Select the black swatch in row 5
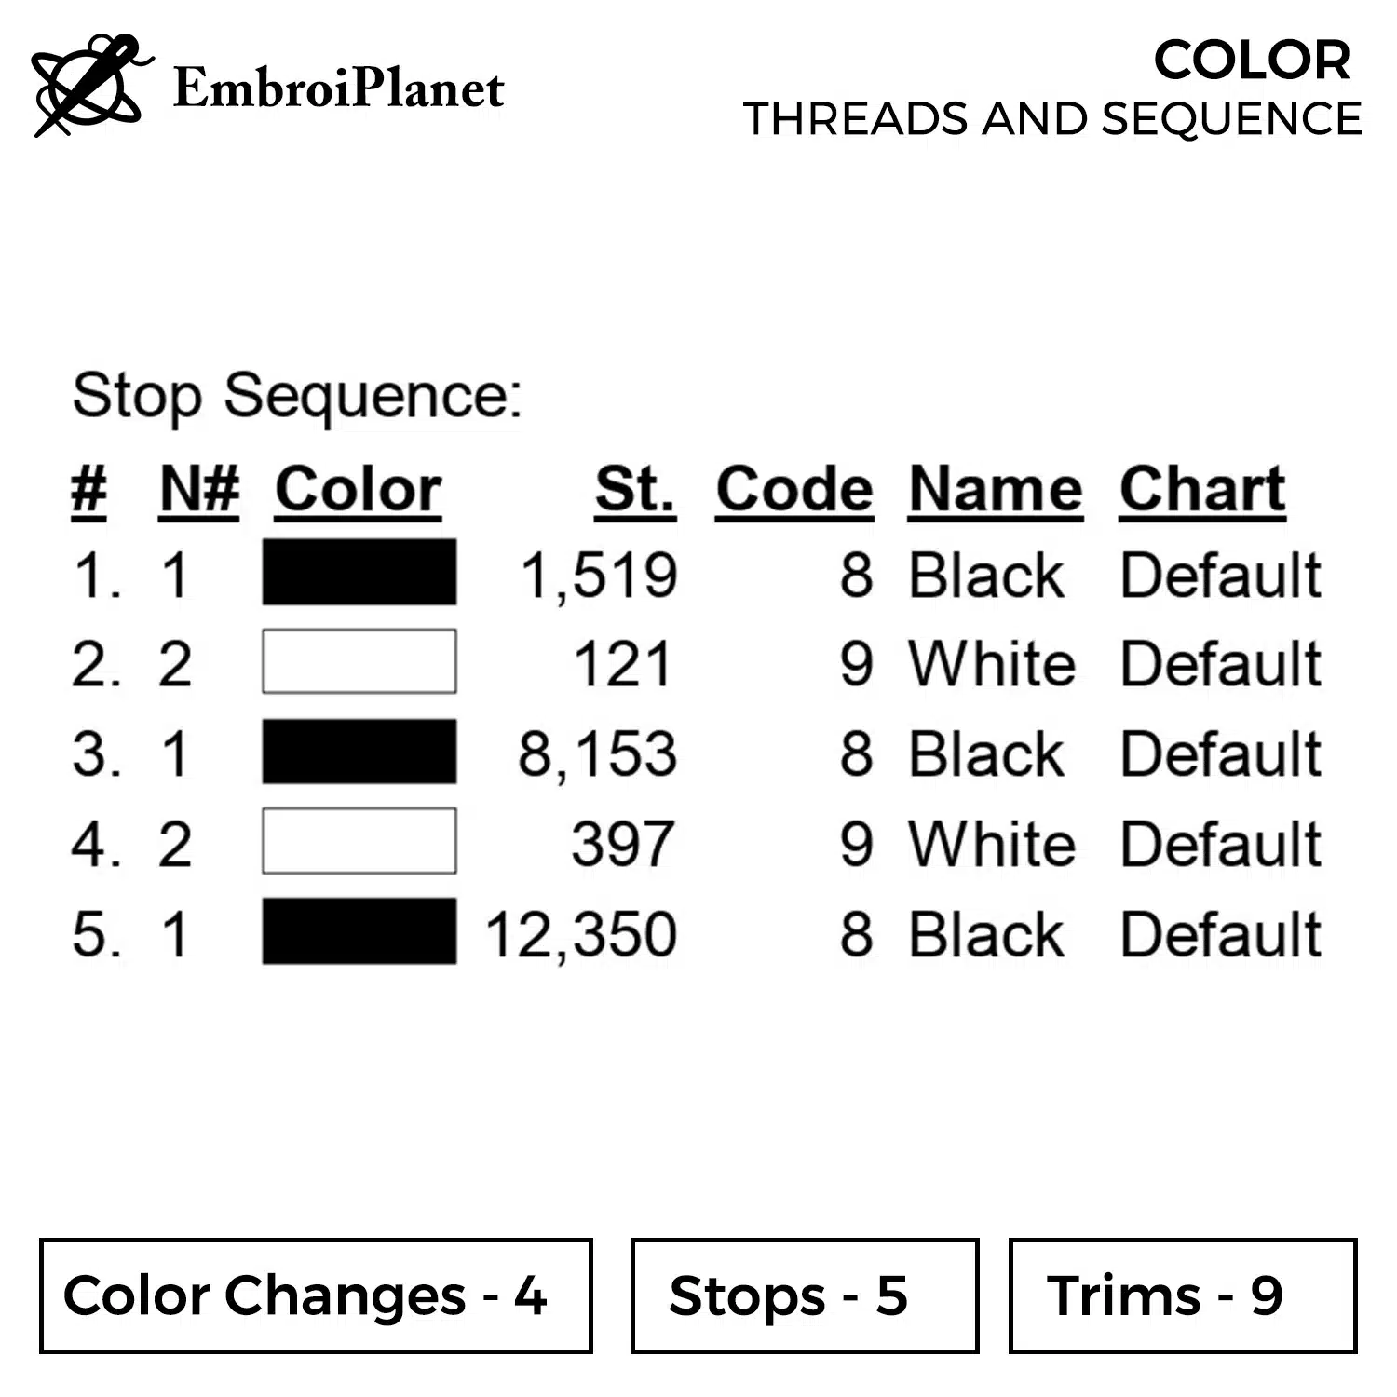The height and width of the screenshot is (1397, 1397). [x=359, y=931]
